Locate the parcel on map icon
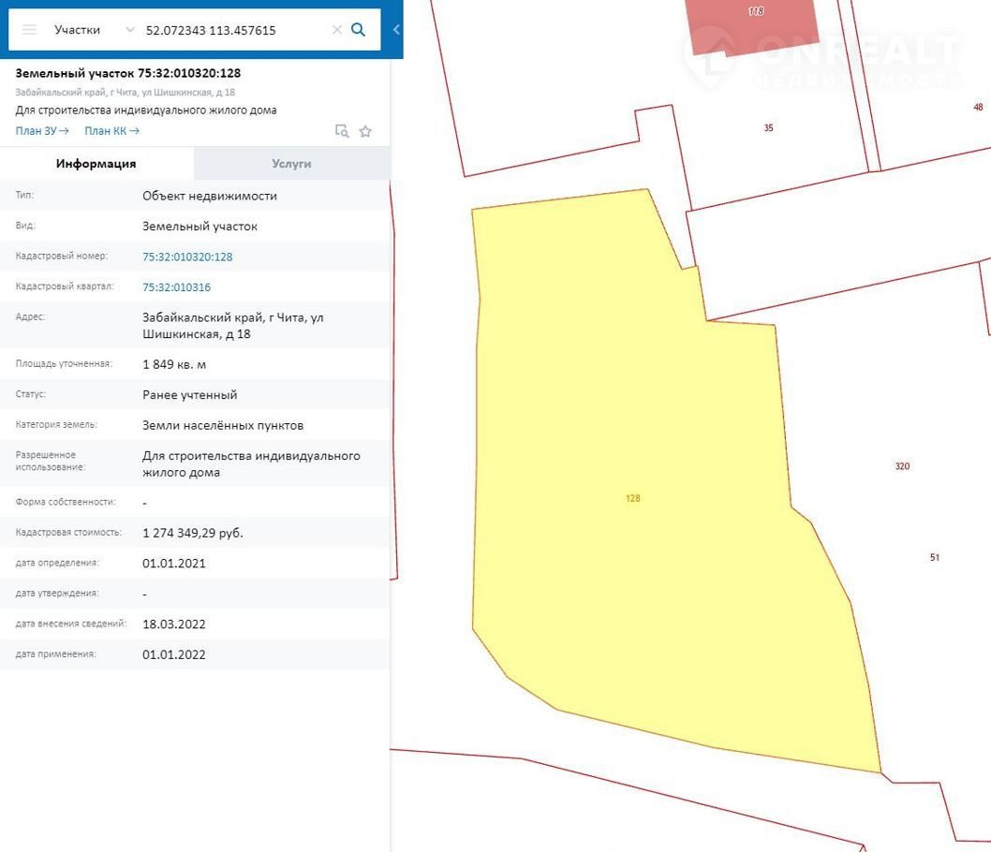Image resolution: width=991 pixels, height=852 pixels. pyautogui.click(x=342, y=131)
